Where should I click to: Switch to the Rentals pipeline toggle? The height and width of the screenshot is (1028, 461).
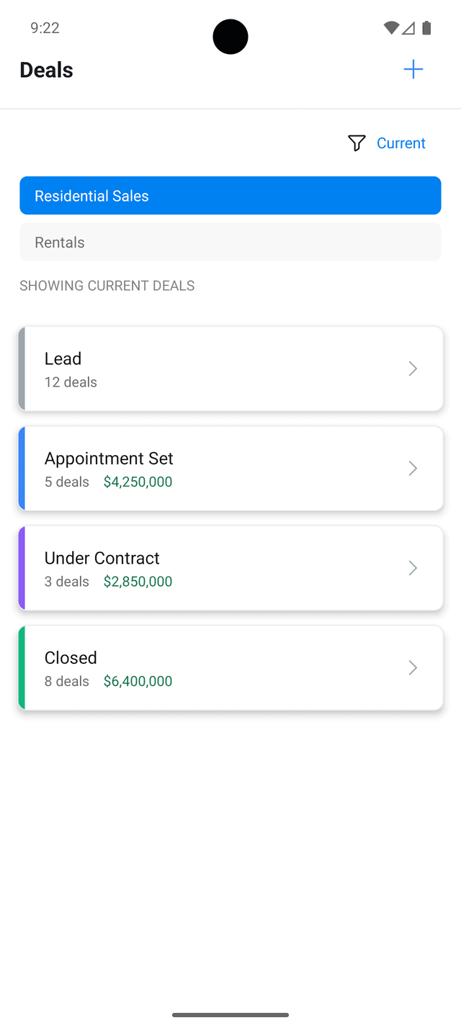(x=230, y=242)
